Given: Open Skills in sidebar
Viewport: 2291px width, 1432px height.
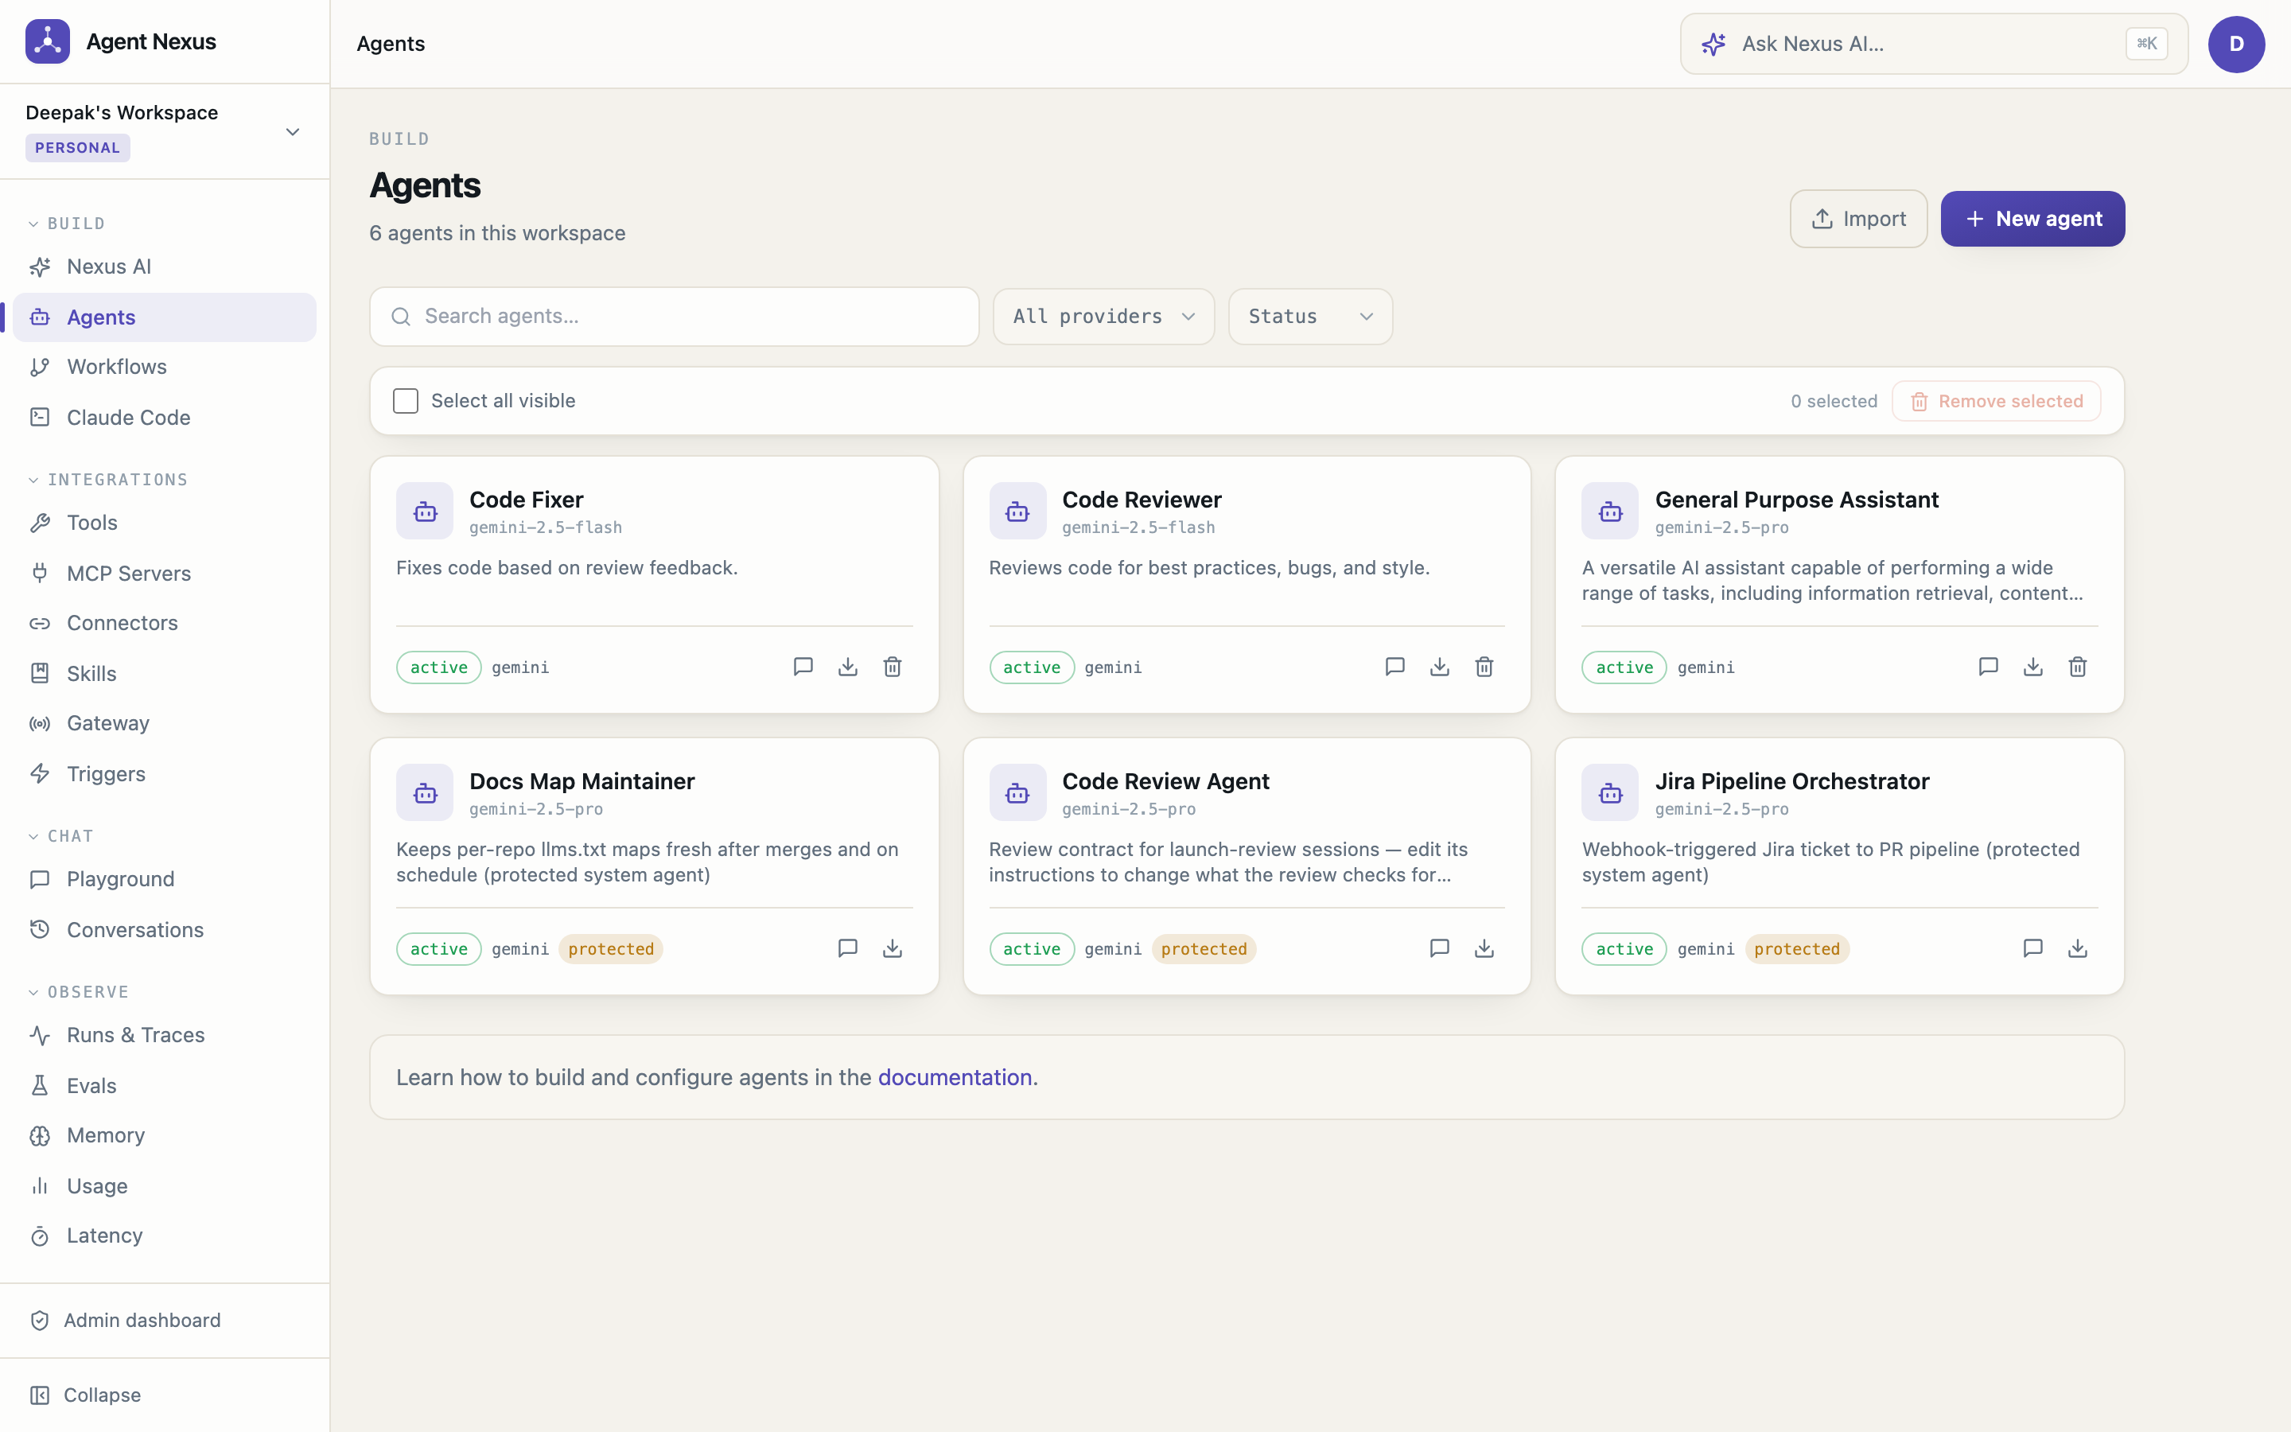Looking at the screenshot, I should [165, 673].
